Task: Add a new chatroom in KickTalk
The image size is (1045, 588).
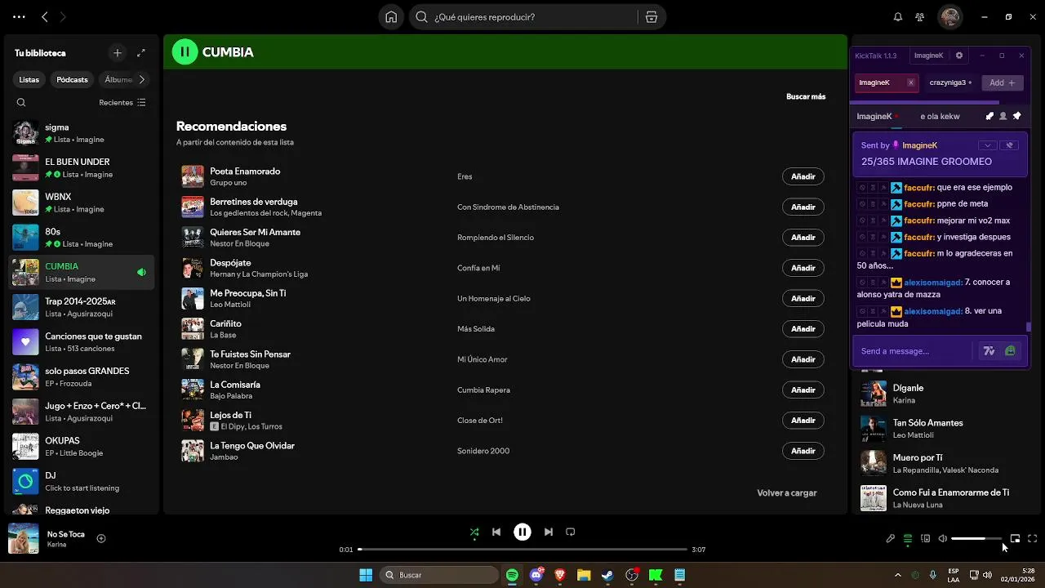Action: click(x=1002, y=82)
